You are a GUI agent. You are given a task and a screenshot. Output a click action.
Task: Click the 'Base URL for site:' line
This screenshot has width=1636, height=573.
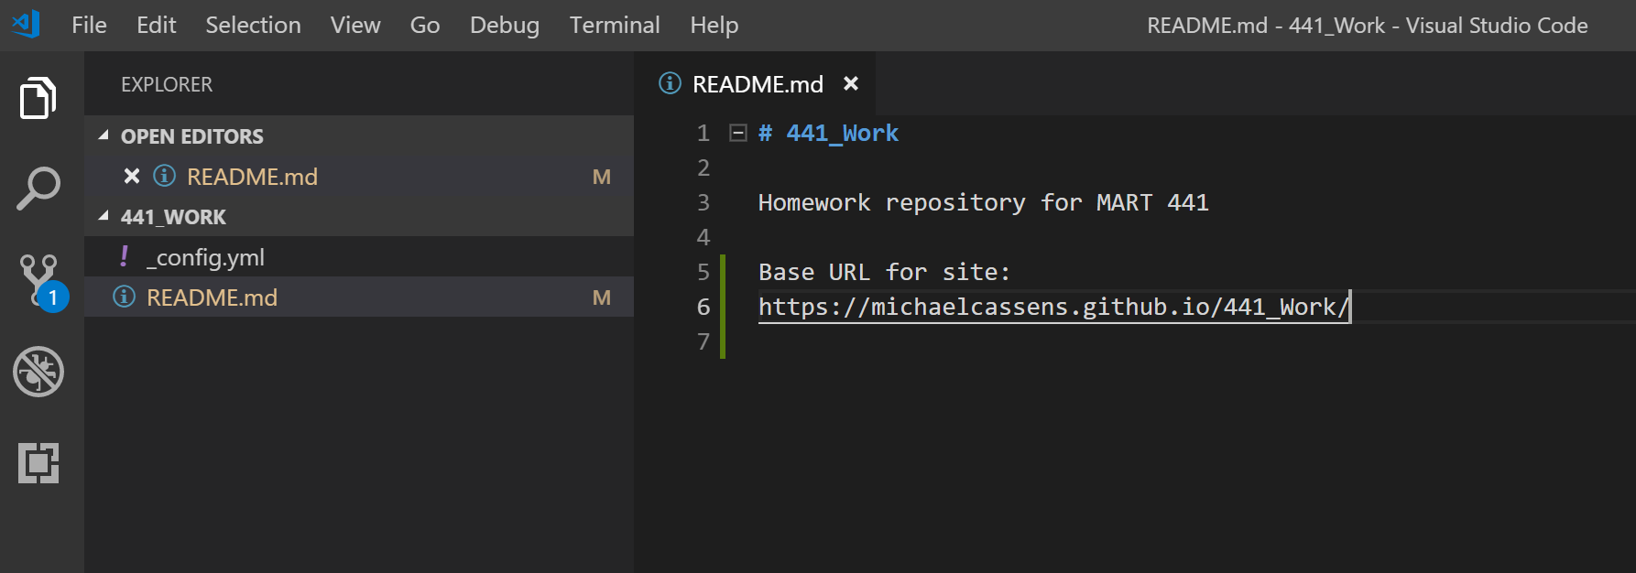(884, 272)
